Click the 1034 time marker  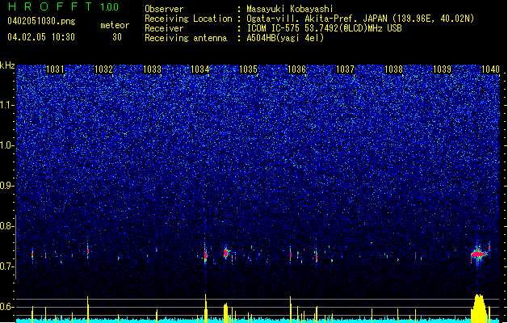click(x=200, y=69)
